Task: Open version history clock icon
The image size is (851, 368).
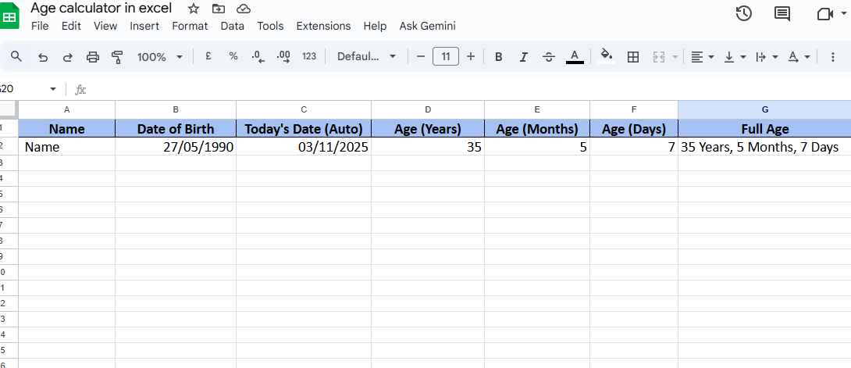Action: click(x=743, y=13)
